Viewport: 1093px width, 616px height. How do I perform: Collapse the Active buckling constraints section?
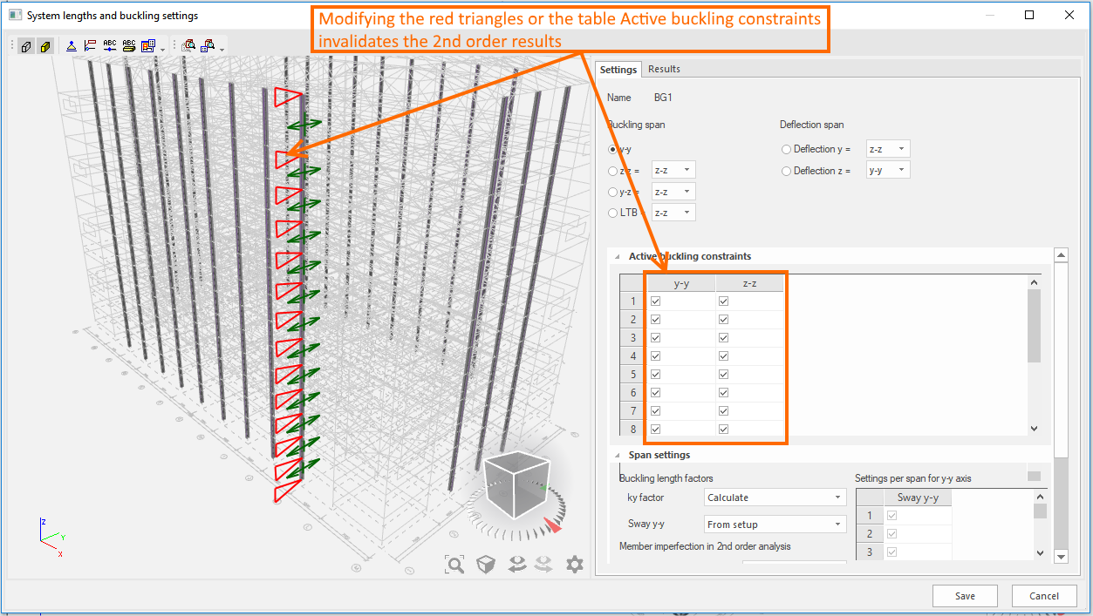coord(619,257)
